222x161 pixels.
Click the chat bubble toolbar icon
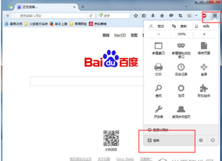171,16
